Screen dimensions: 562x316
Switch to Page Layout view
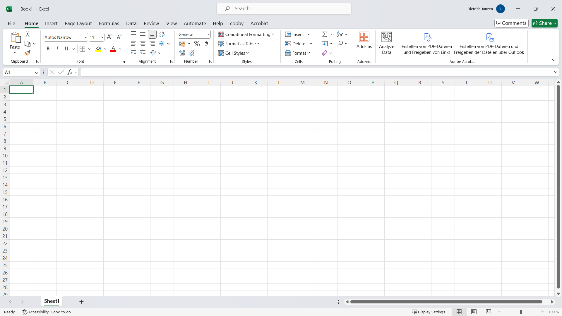tap(474, 312)
